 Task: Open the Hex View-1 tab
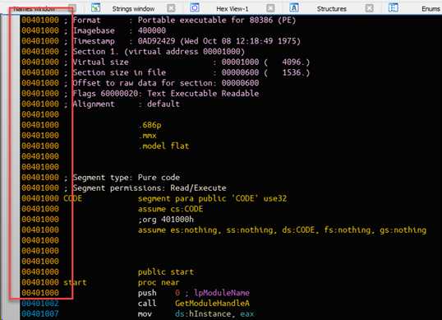[x=233, y=9]
